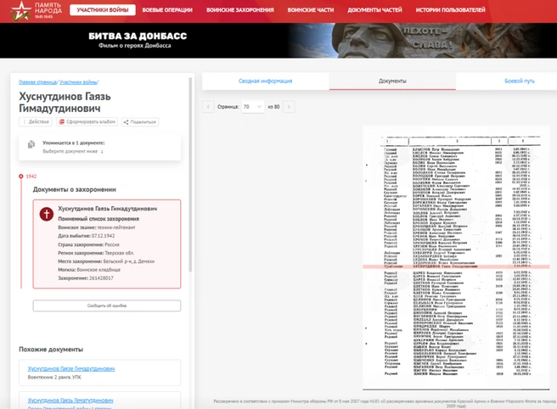The width and height of the screenshot is (557, 409).
Task: Open the Битва за Донбасс banner
Action: (x=278, y=41)
